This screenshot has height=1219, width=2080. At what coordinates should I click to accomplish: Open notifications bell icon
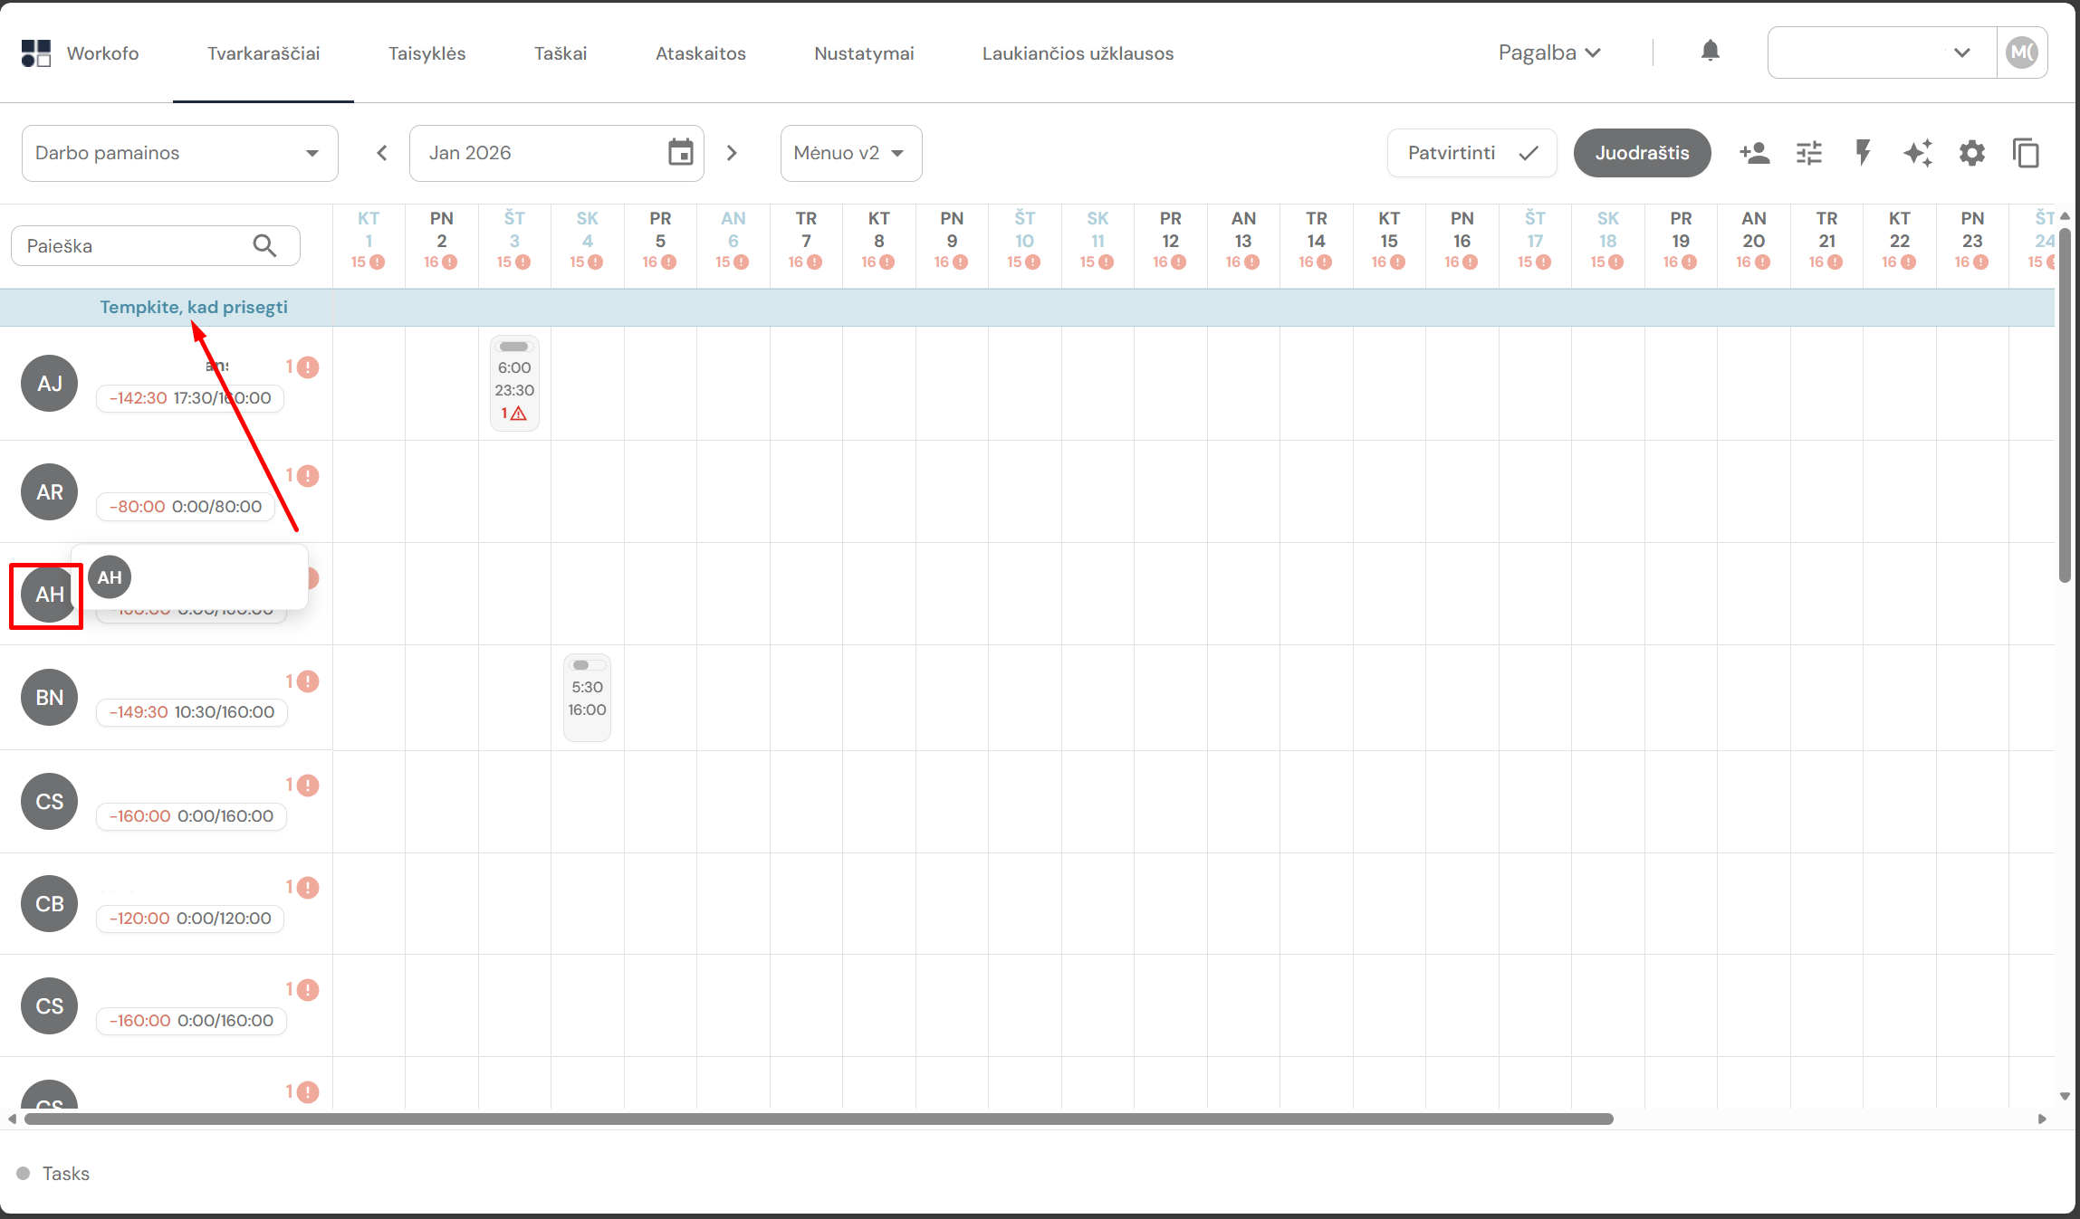tap(1710, 52)
